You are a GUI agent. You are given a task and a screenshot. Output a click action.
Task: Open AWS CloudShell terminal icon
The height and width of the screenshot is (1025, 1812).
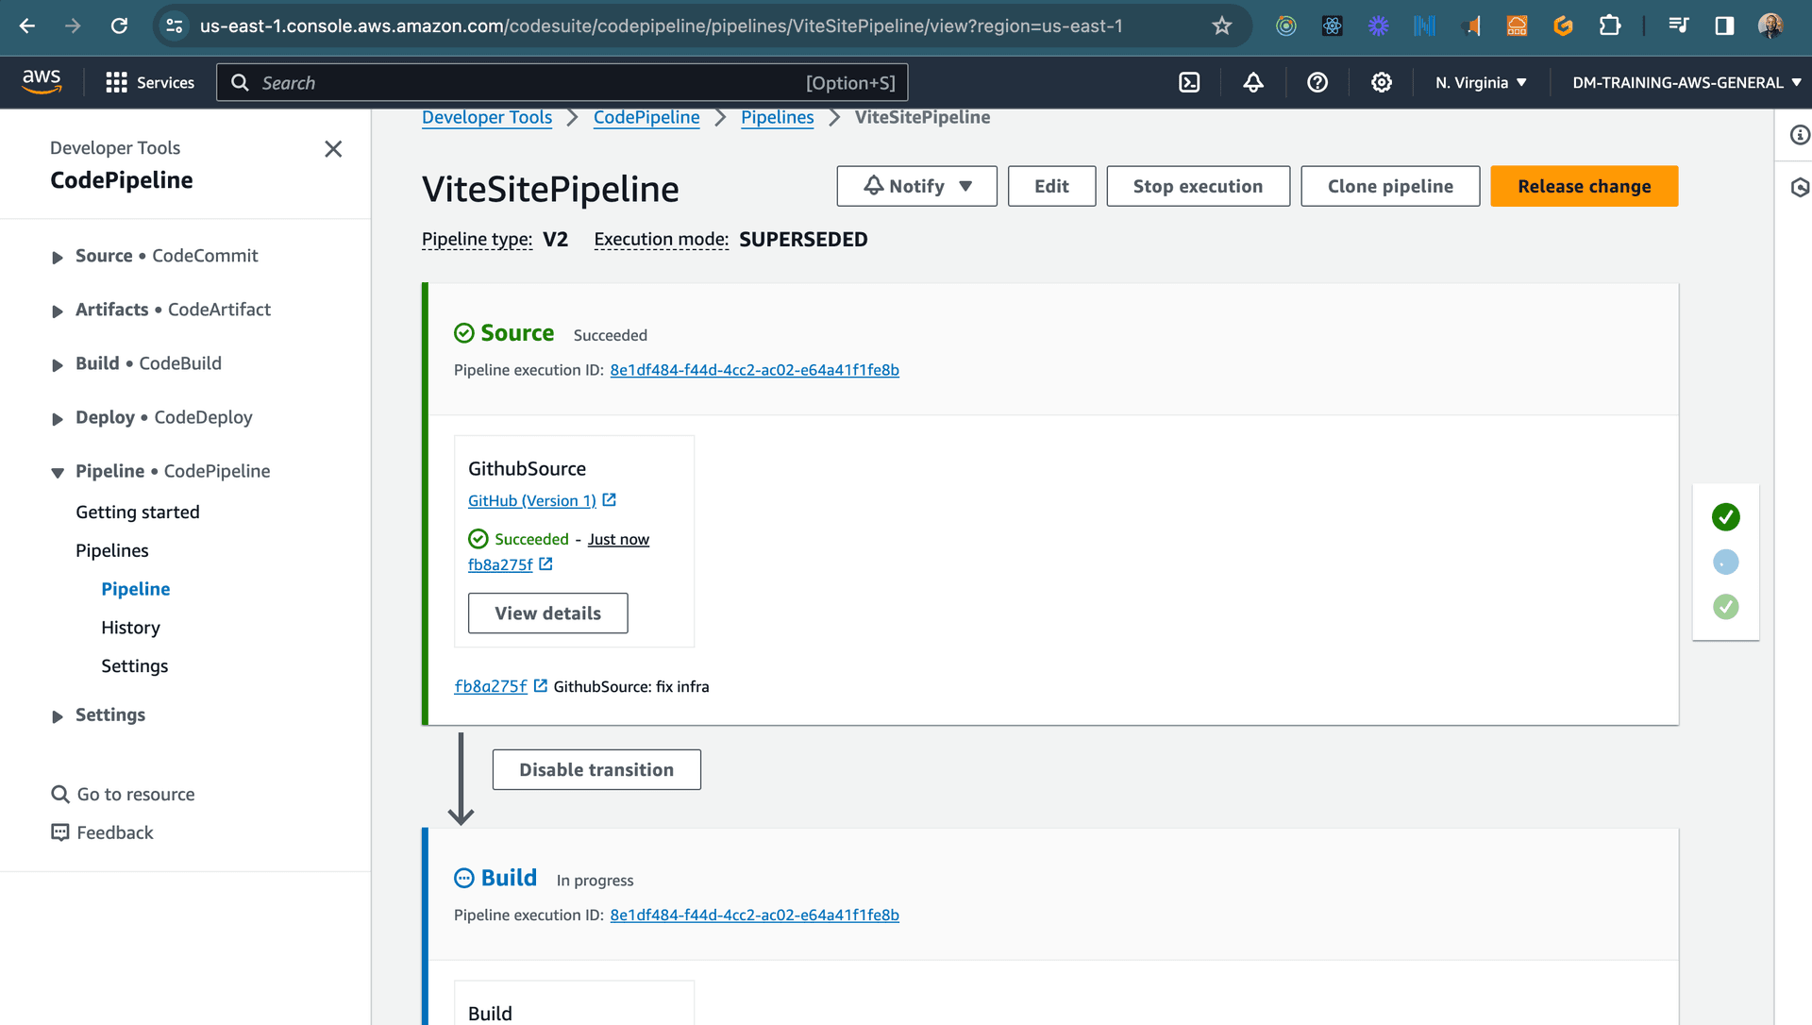point(1189,82)
